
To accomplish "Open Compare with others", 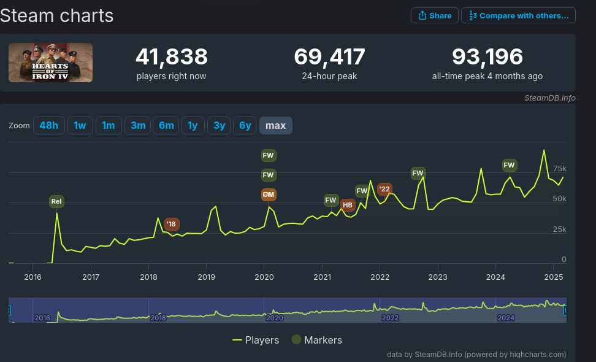I will [519, 15].
